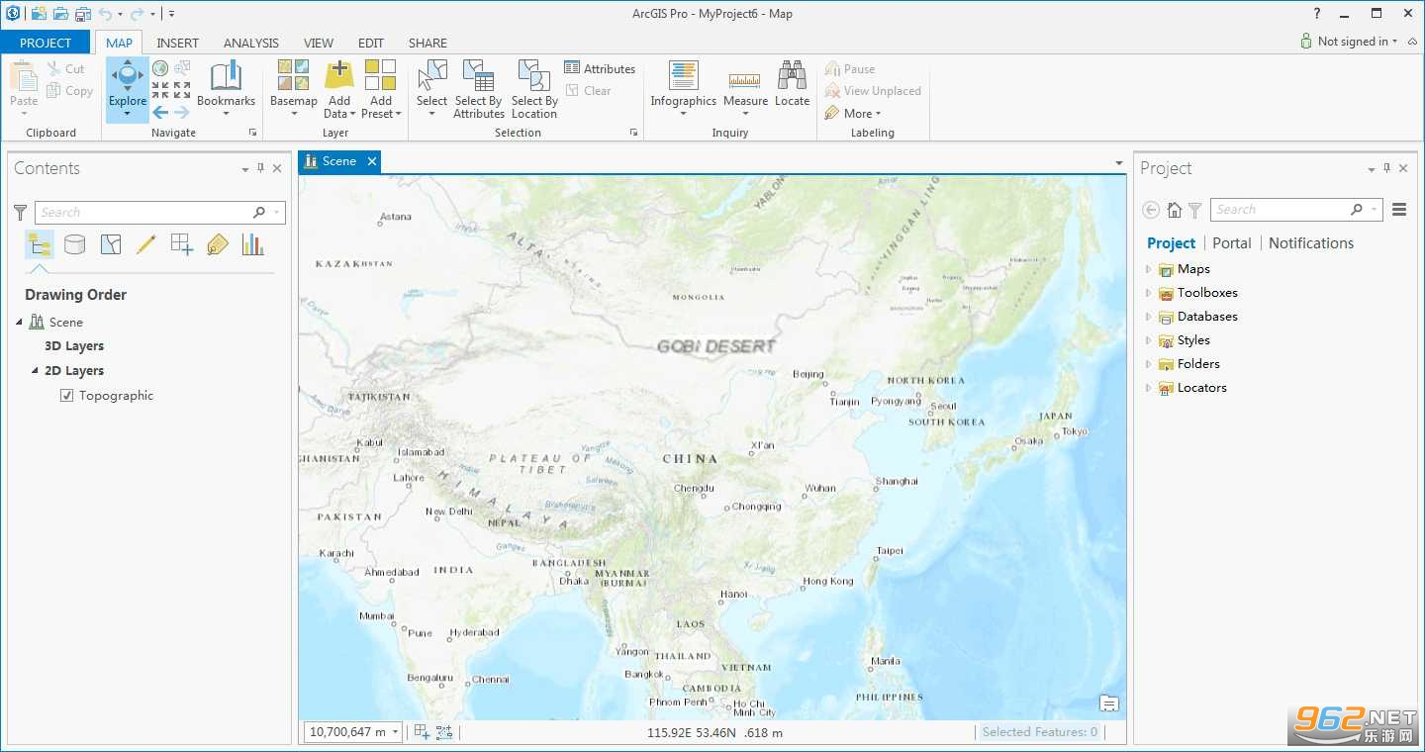
Task: Open the Not signed in dropdown
Action: point(1349,42)
